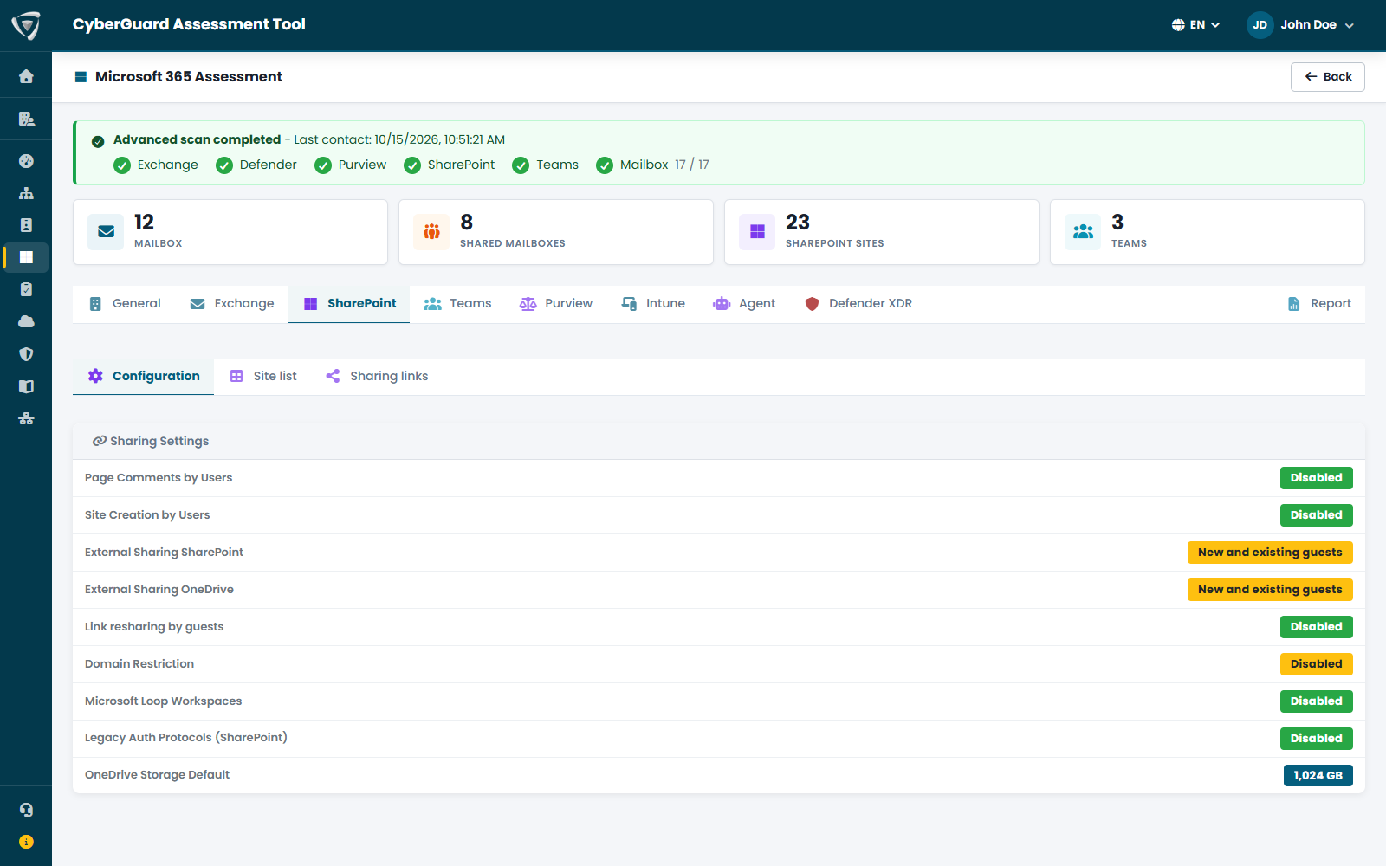Screen dimensions: 1386x866
Task: Open the home icon in the sidebar
Action: 26,76
